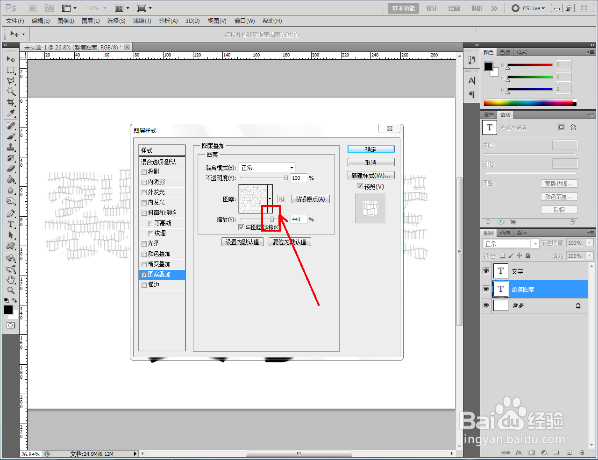598x460 pixels.
Task: Open the pattern picker dropdown arrow
Action: coord(269,198)
